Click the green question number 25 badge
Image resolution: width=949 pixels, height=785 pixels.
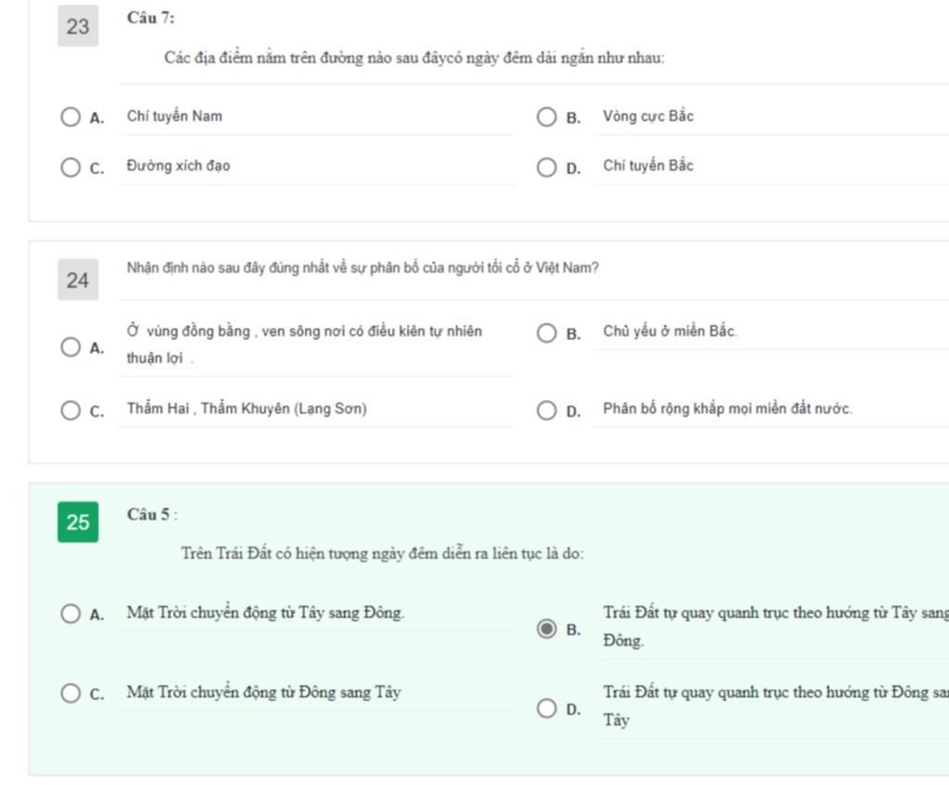78,522
